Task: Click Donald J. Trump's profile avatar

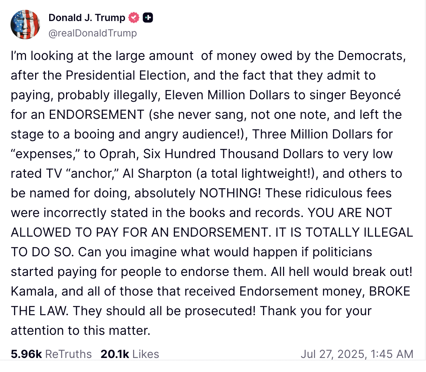Action: click(25, 25)
